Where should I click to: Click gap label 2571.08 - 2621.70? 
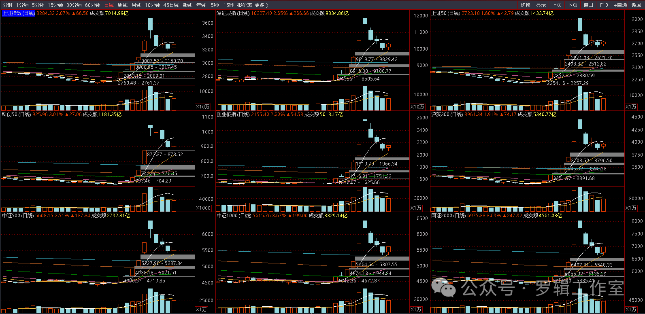592,58
